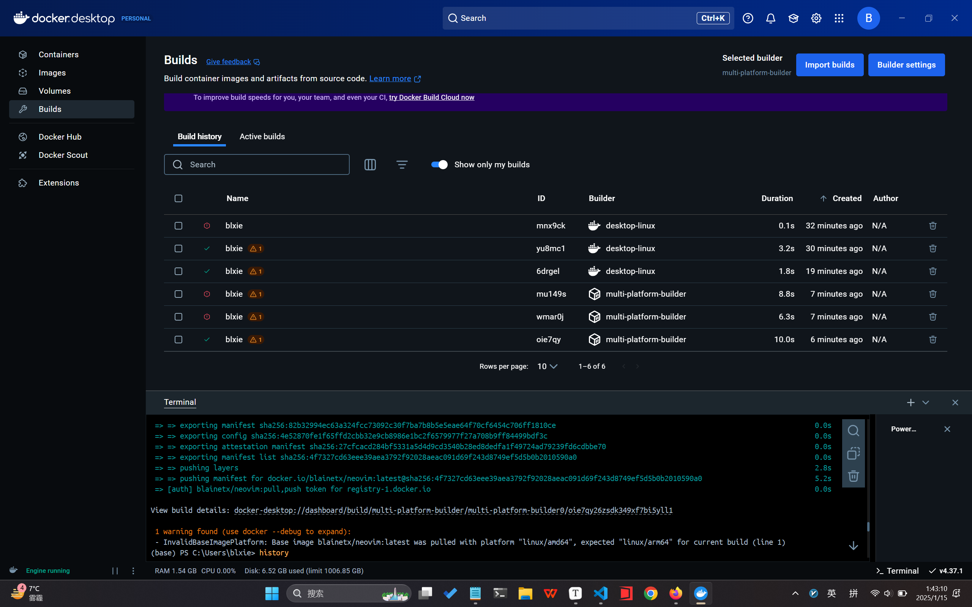The image size is (972, 607).
Task: Open build oie7qy row named blxie
Action: [555, 340]
